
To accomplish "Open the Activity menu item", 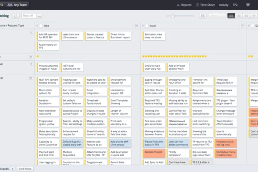I will click(223, 5).
